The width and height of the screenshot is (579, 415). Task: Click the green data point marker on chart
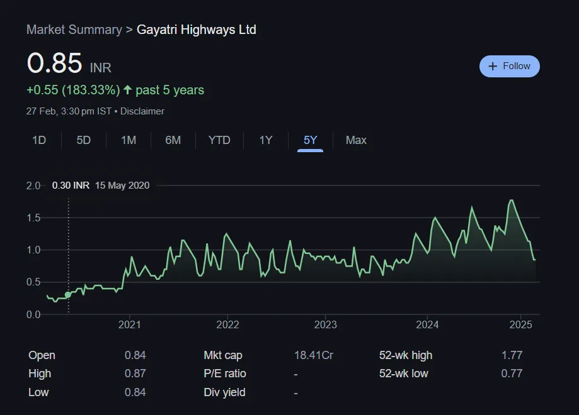click(x=68, y=295)
